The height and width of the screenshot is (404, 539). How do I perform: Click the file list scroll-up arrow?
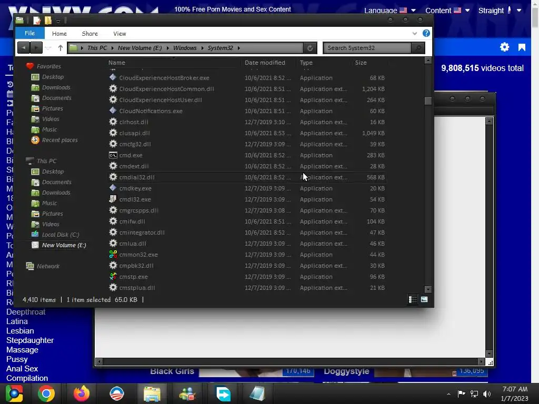[428, 60]
